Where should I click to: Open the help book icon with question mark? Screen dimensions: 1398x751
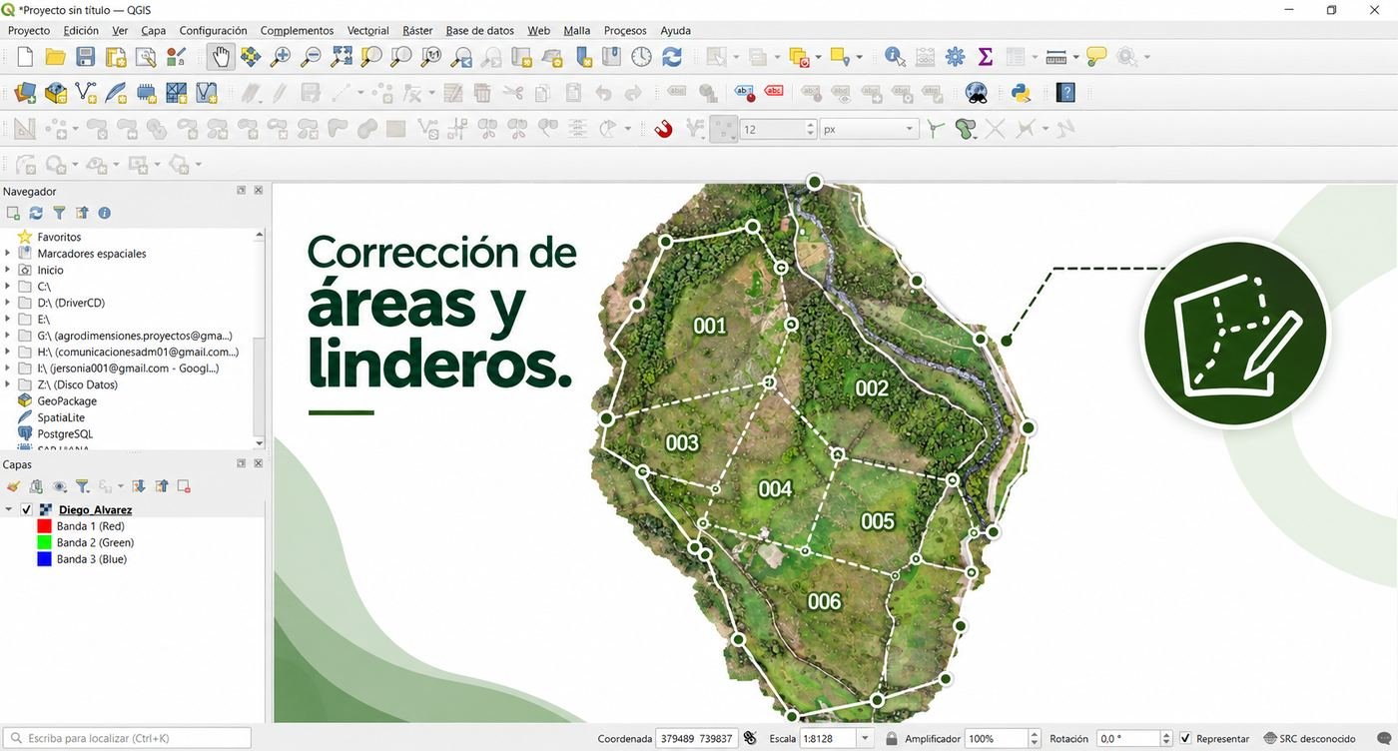coord(1065,93)
